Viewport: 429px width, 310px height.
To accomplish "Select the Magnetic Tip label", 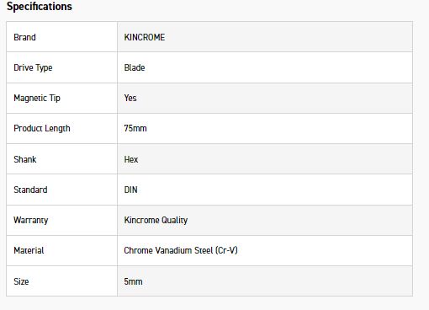I will [37, 98].
